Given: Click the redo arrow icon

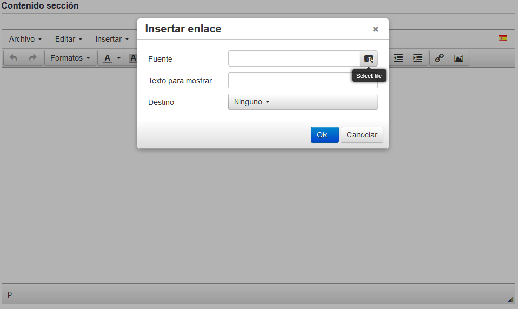Looking at the screenshot, I should coord(32,58).
